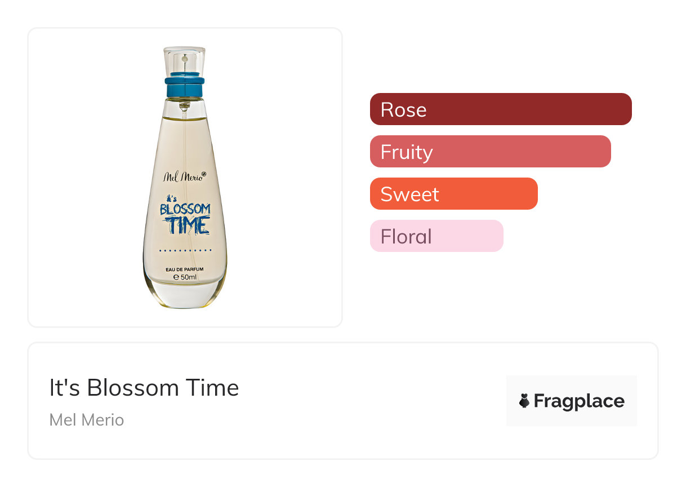Screen dimensions: 686x487
Task: Click the blue BLOSSOM lettering on bottle
Action: point(185,210)
